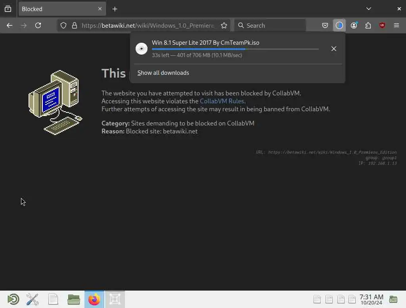Open the Pocket save icon
Screen dimensions: 406x308
click(x=325, y=25)
